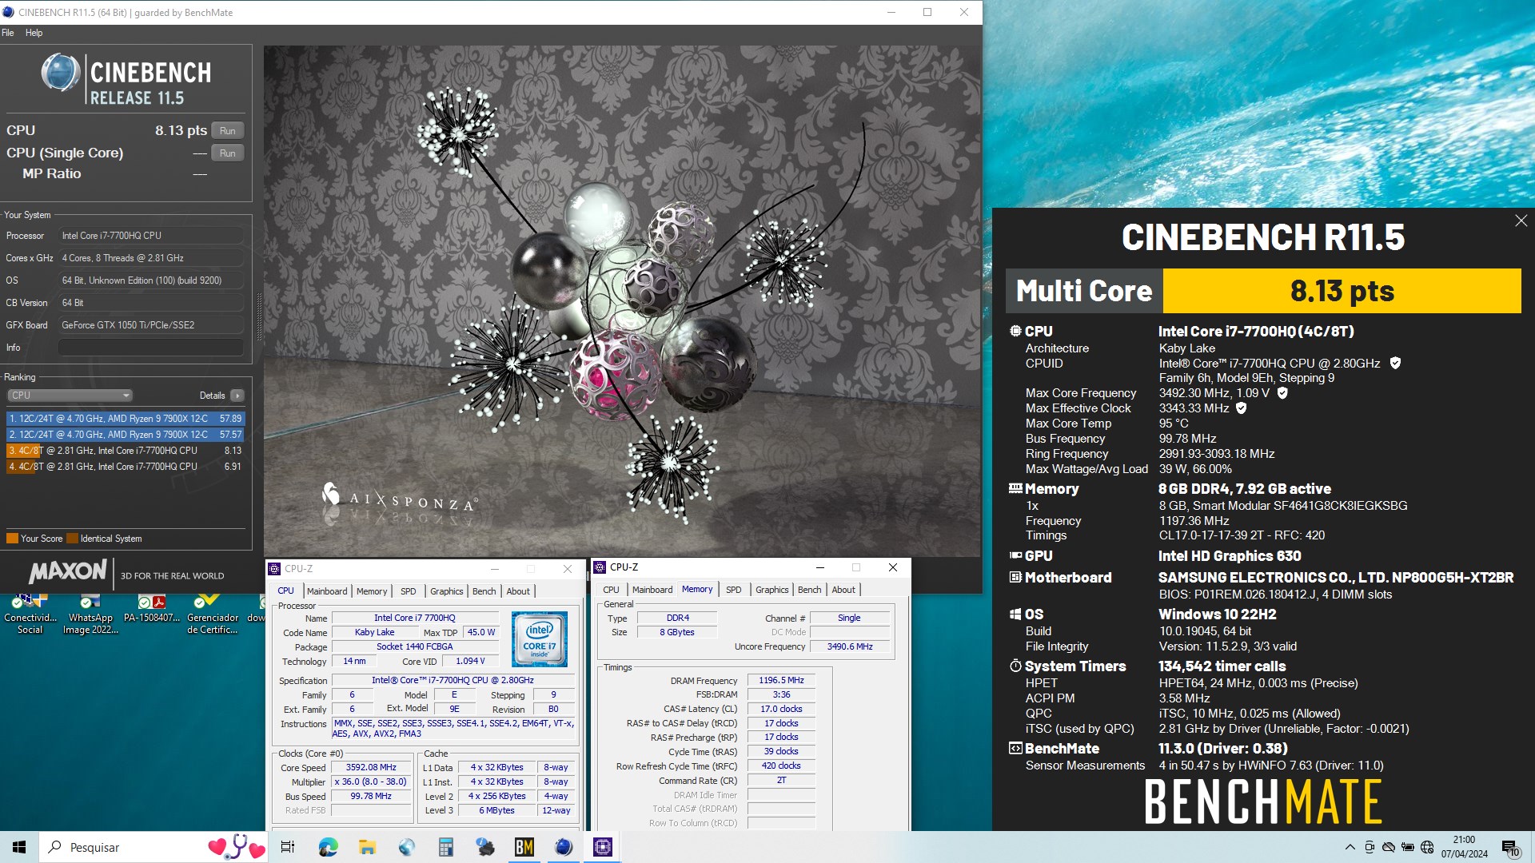The image size is (1535, 863).
Task: Click the Processor field Intel Core i7-7700HQ CPU
Action: point(150,236)
